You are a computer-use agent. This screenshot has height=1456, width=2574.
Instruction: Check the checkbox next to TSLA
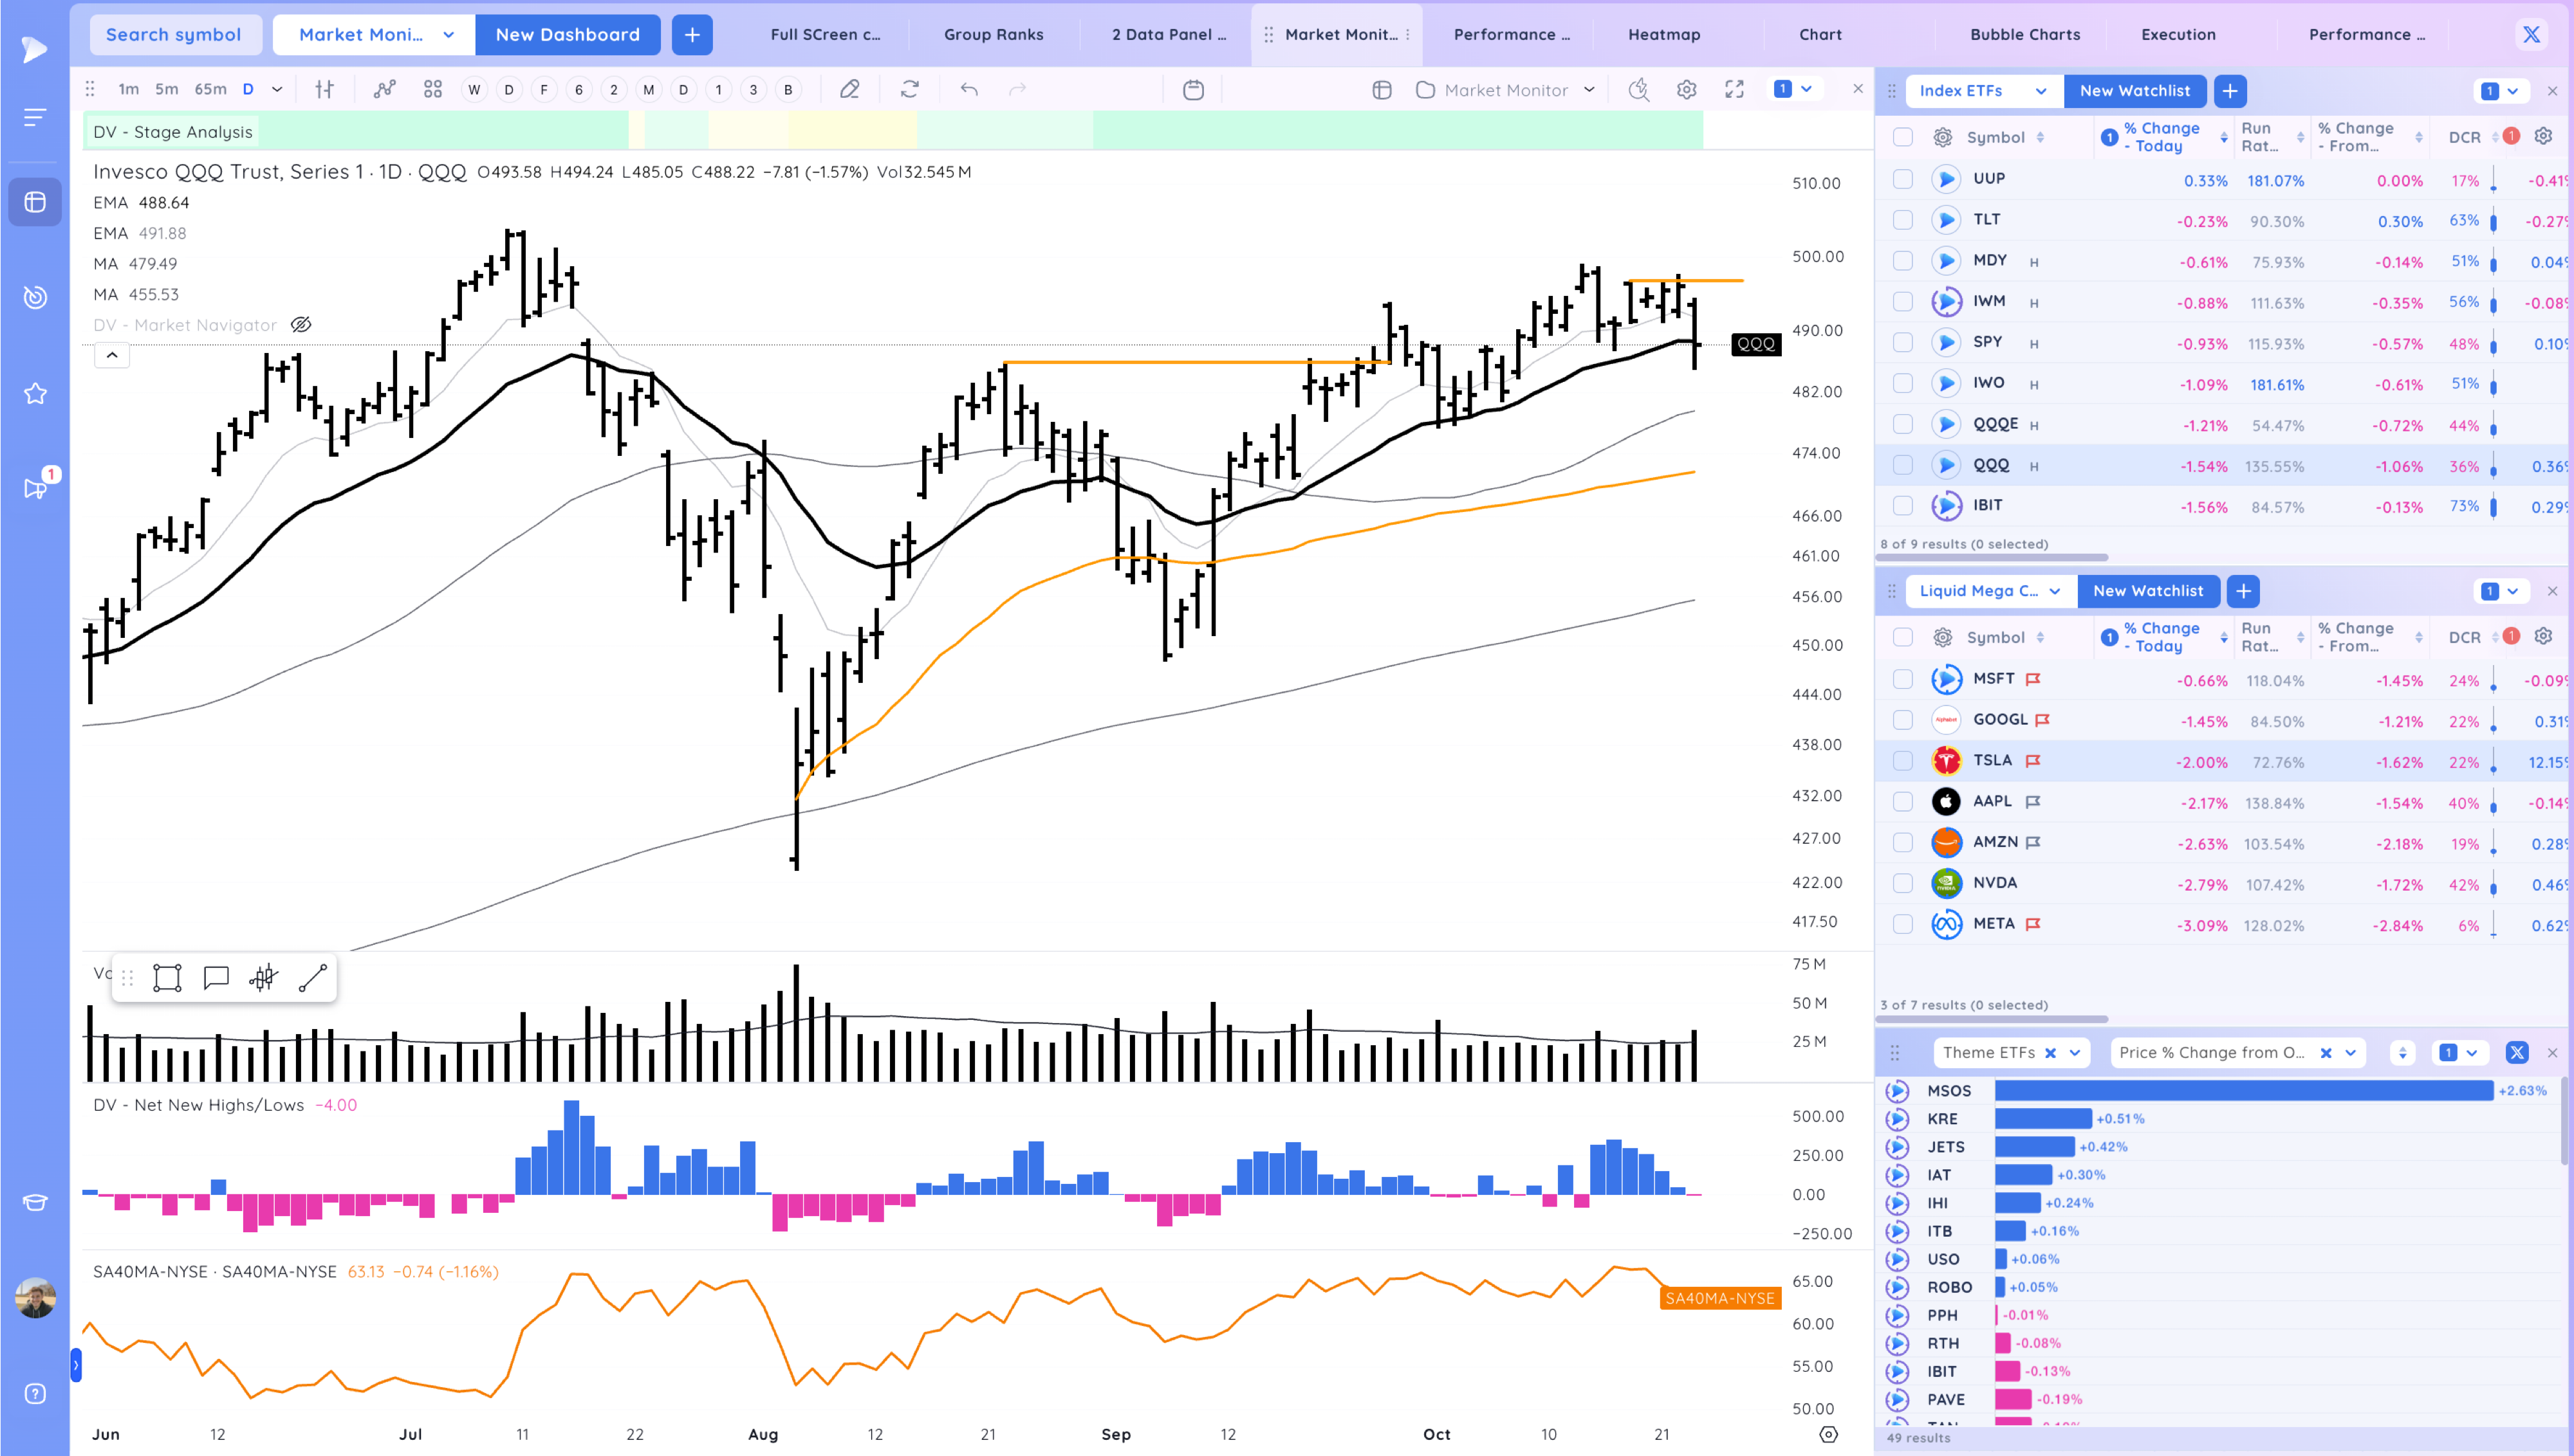tap(1902, 760)
